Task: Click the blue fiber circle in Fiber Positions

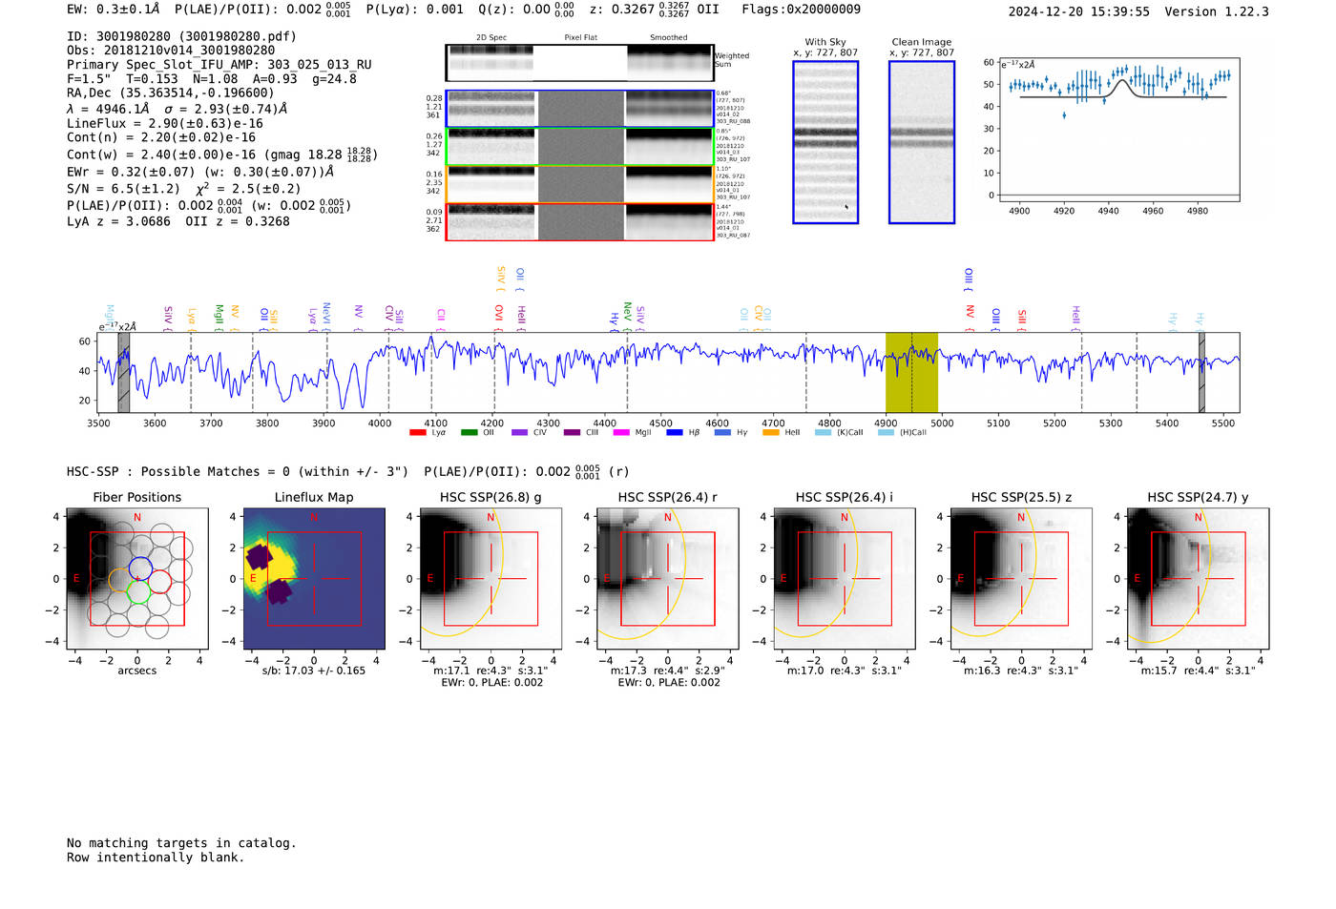Action: coord(139,568)
